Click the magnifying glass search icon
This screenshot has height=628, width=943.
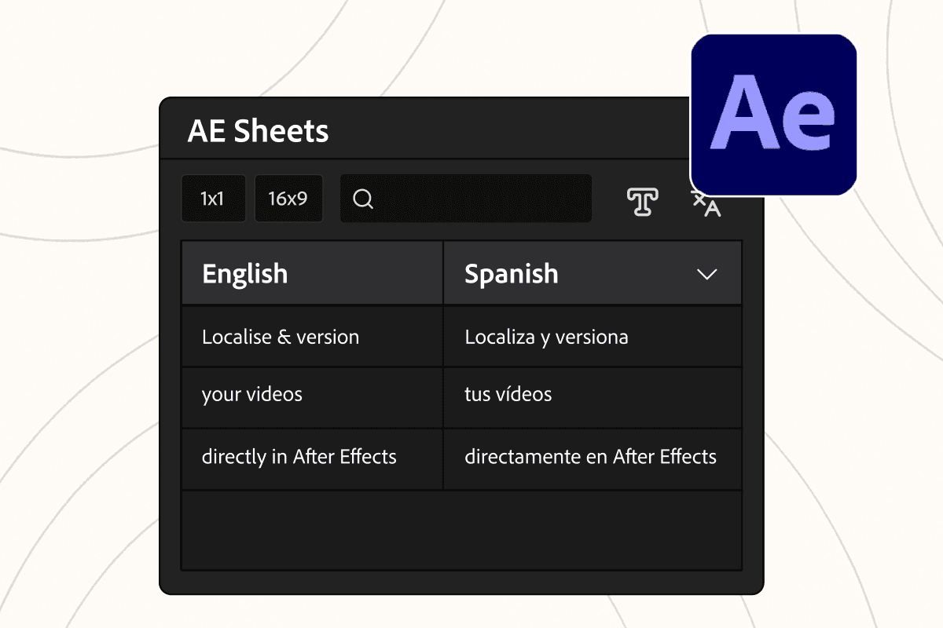point(362,199)
